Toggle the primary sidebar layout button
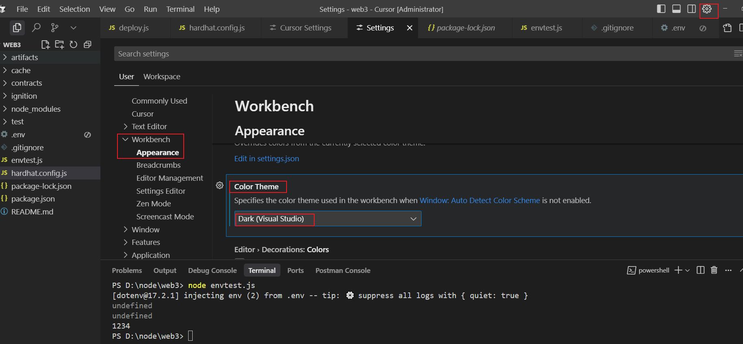 pyautogui.click(x=661, y=9)
